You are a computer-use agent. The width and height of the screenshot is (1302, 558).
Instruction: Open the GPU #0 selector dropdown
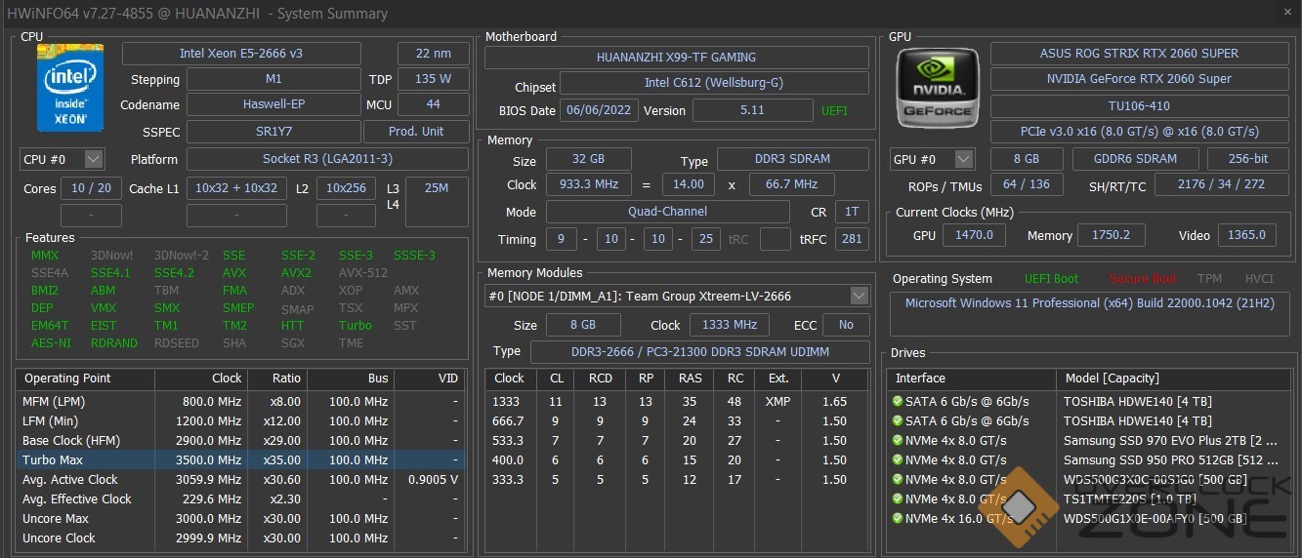pos(963,159)
